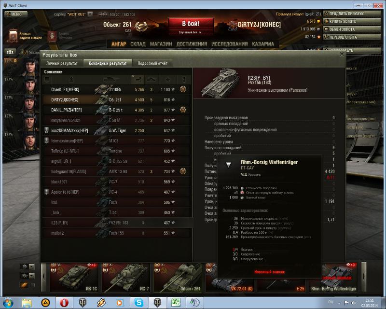Image resolution: width=386 pixels, height=309 pixels.
Task: Select player row black1971
Action: (117, 182)
